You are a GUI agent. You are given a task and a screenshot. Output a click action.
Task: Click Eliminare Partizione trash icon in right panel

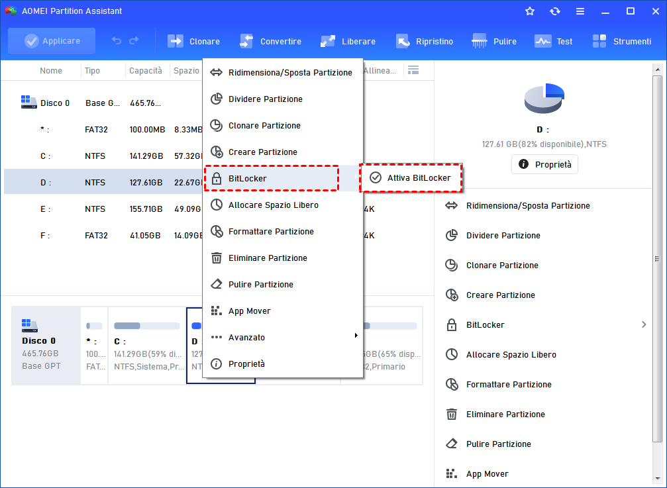pos(451,414)
